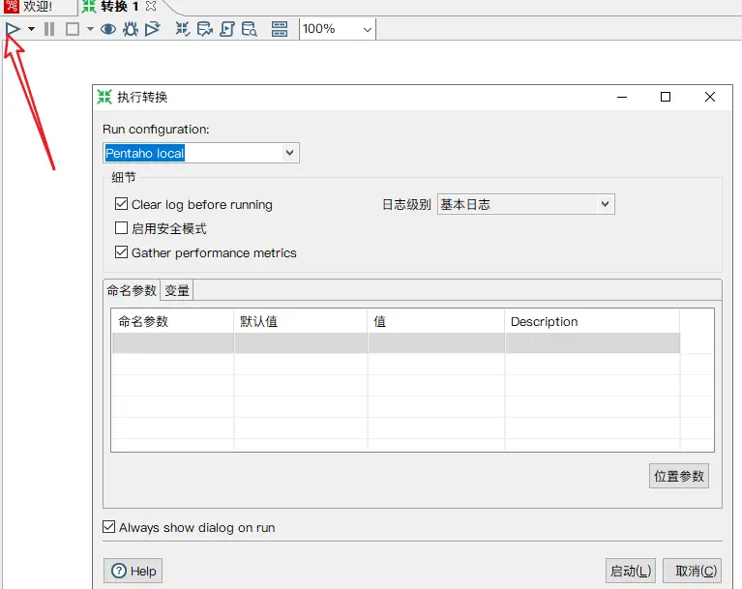The image size is (742, 589).
Task: Click the 默认值 column header
Action: point(301,321)
